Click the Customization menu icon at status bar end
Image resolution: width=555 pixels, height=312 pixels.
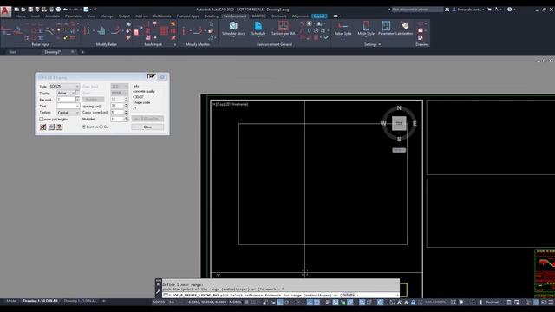click(x=552, y=302)
